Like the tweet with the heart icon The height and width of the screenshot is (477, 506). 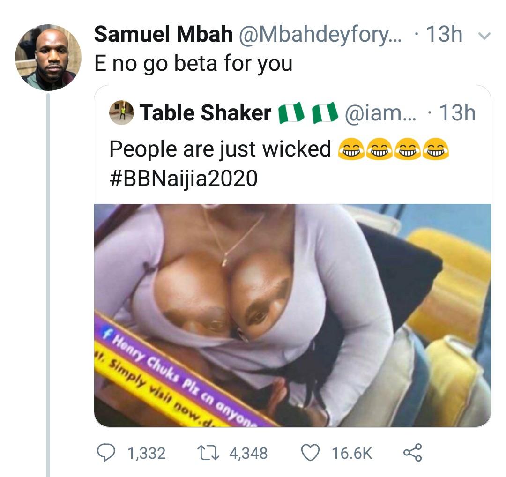310,453
